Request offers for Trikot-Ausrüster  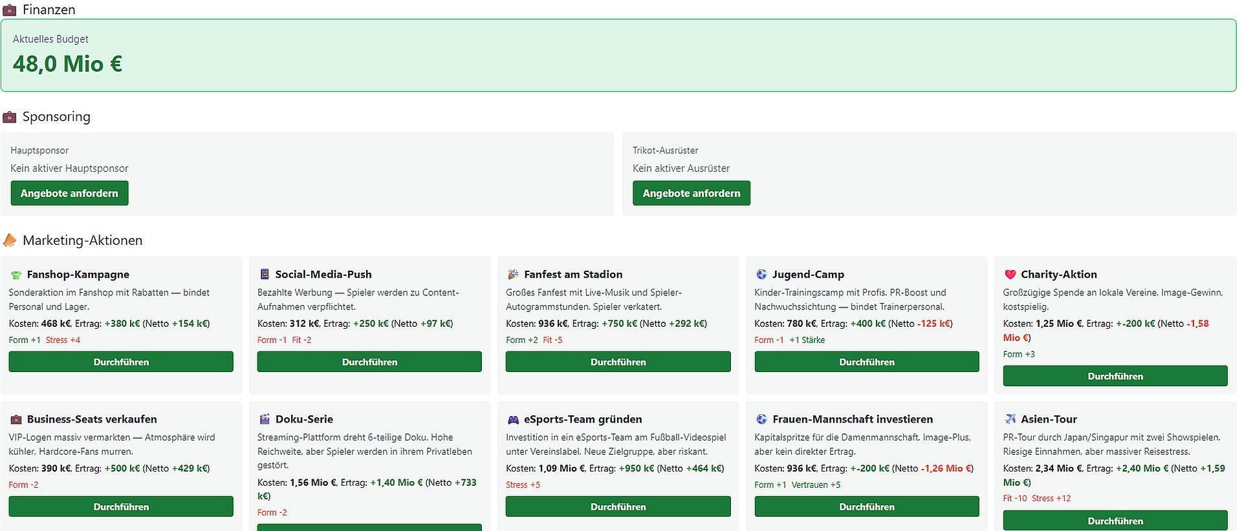(x=692, y=193)
